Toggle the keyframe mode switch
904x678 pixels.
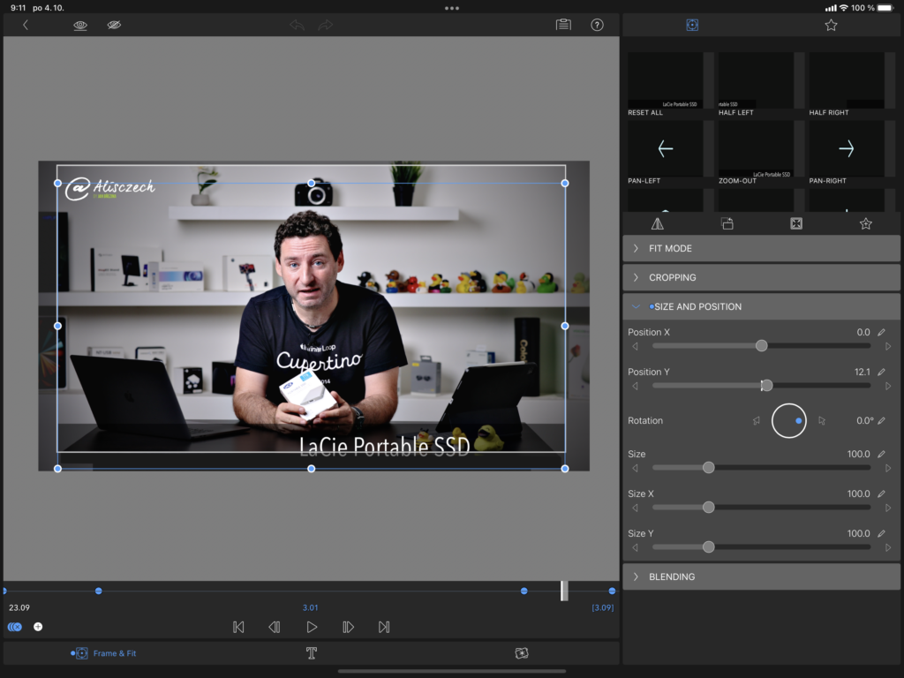click(x=15, y=627)
